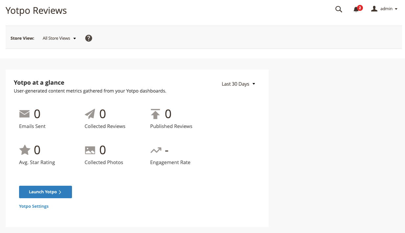Click the Emails Sent count value
405x233 pixels.
tap(37, 114)
